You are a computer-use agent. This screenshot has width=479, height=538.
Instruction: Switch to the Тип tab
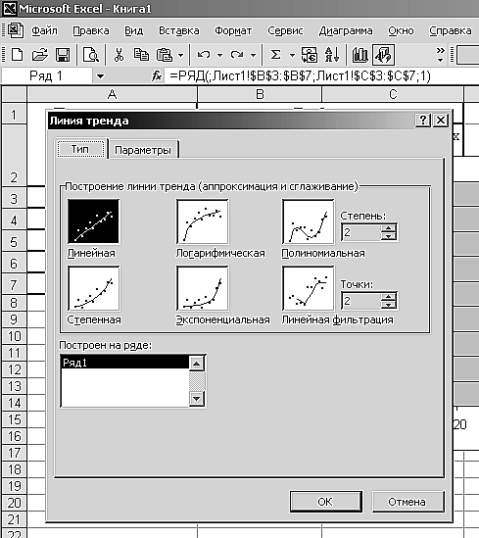tap(80, 149)
